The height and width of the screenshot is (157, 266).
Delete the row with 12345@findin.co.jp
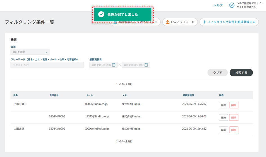[234, 117]
